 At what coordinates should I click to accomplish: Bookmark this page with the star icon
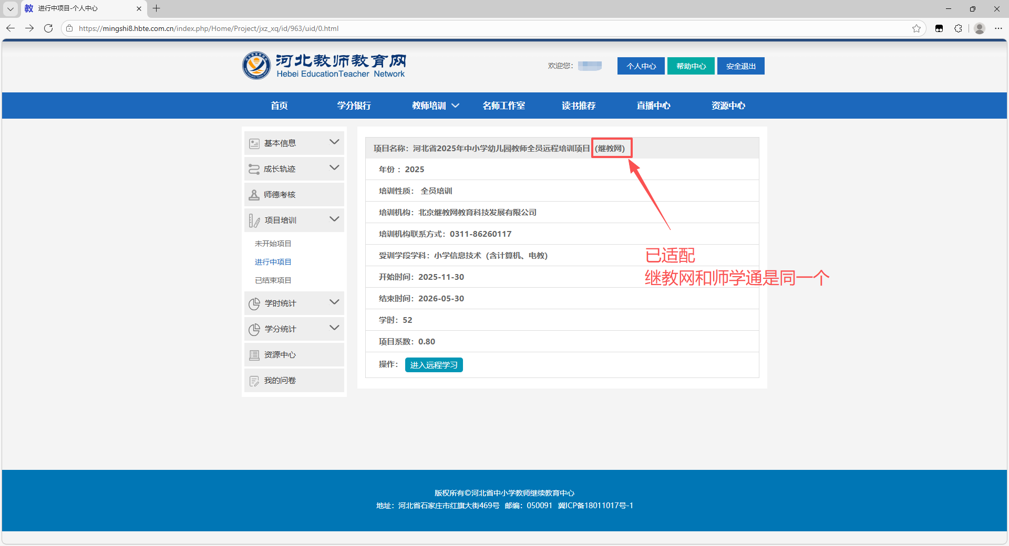pos(917,28)
